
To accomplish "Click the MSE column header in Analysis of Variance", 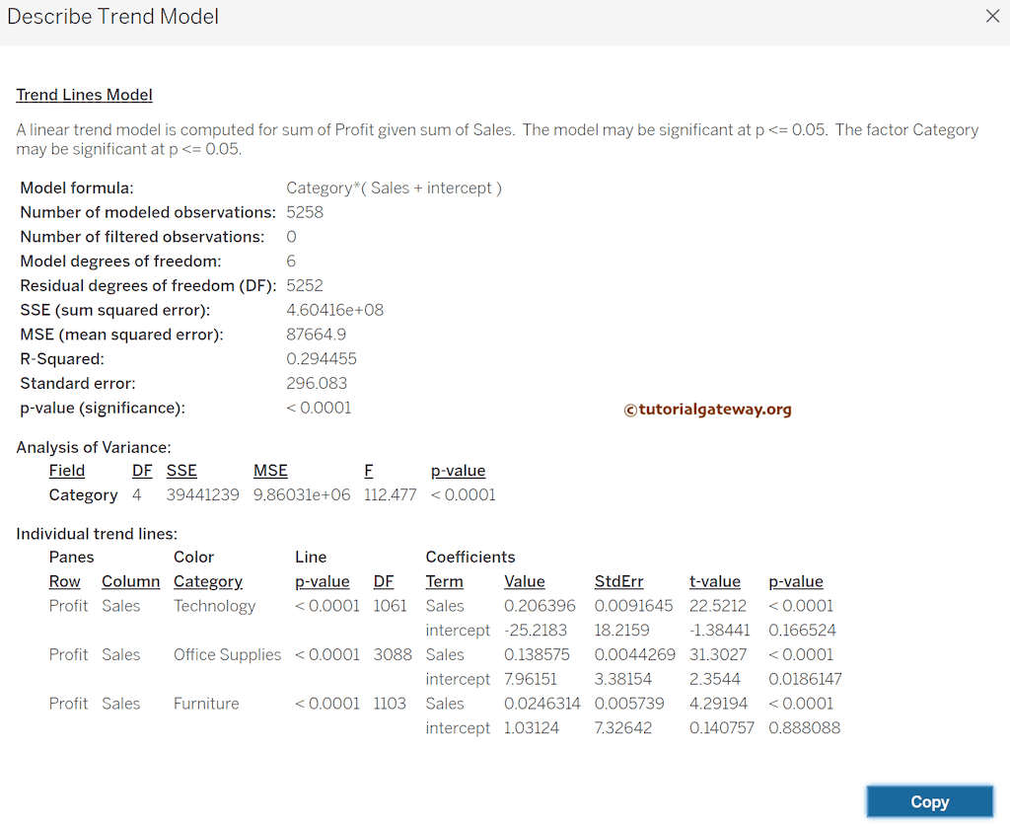I will click(270, 471).
